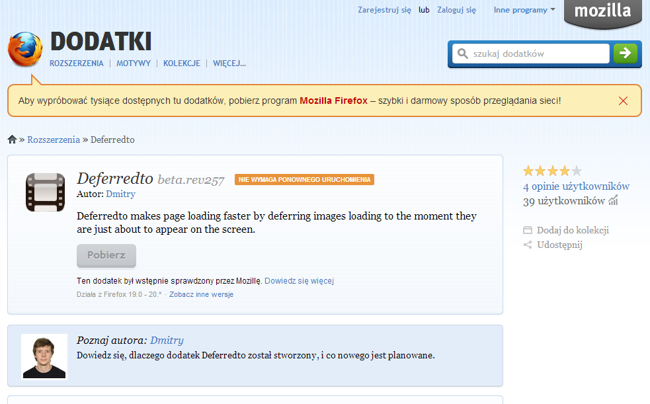650x404 pixels.
Task: Click Działa z Firefox 19.0 - 20.* text
Action: (119, 294)
